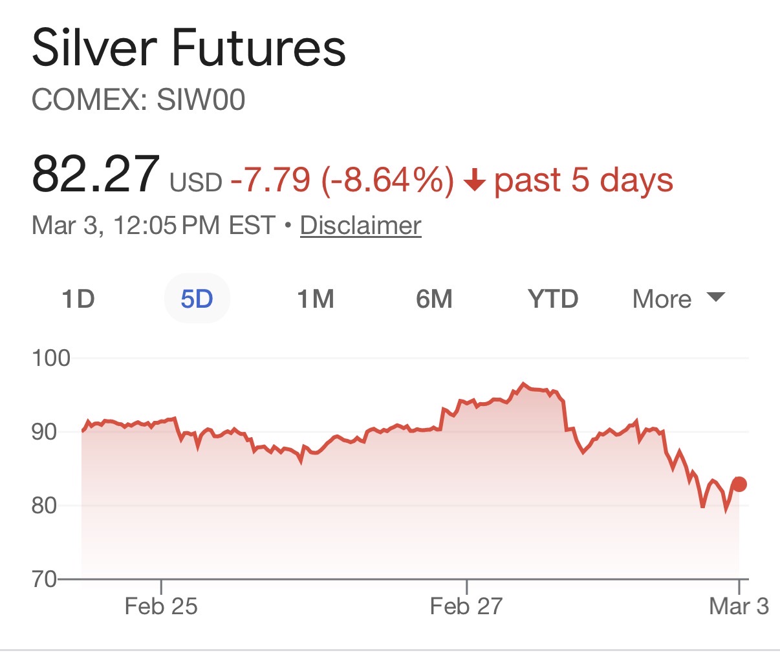This screenshot has height=653, width=780.
Task: Show the 1M chart range
Action: tap(316, 299)
